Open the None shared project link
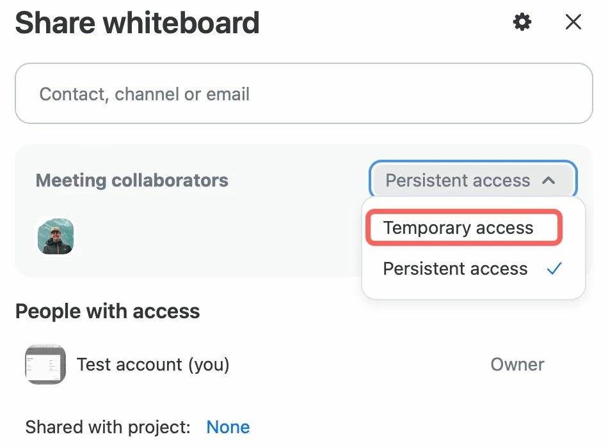This screenshot has width=608, height=446. click(228, 427)
